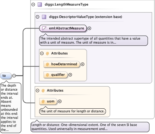Select the howDetermined attribute box

62,64
